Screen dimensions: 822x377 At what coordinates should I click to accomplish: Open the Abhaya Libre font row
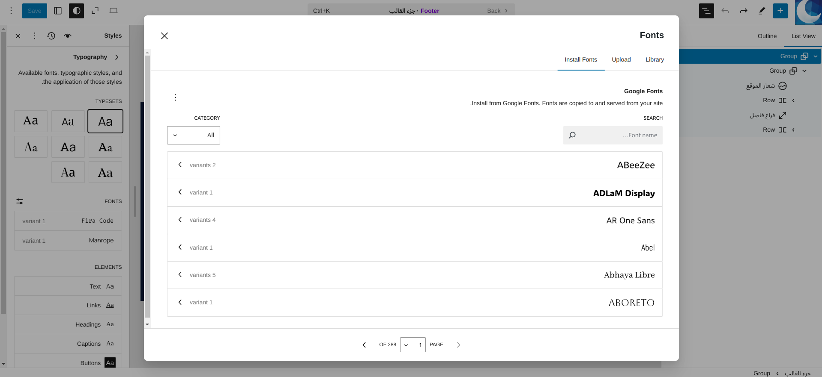pos(414,275)
